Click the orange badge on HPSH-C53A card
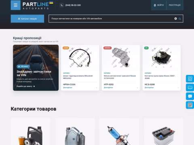Screen dimensions: 194x145 66,48
